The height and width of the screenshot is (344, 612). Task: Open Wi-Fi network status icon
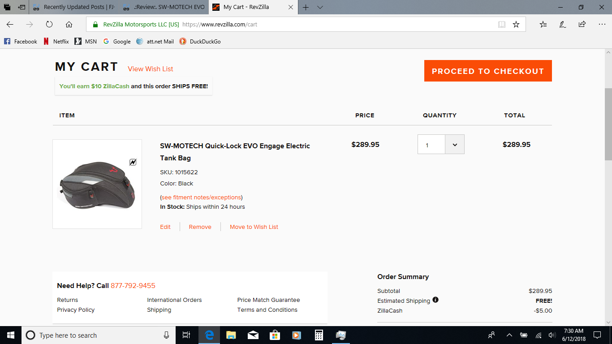tap(538, 335)
